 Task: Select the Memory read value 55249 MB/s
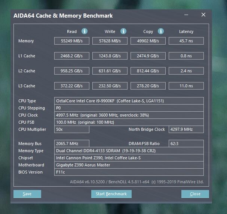pos(72,41)
